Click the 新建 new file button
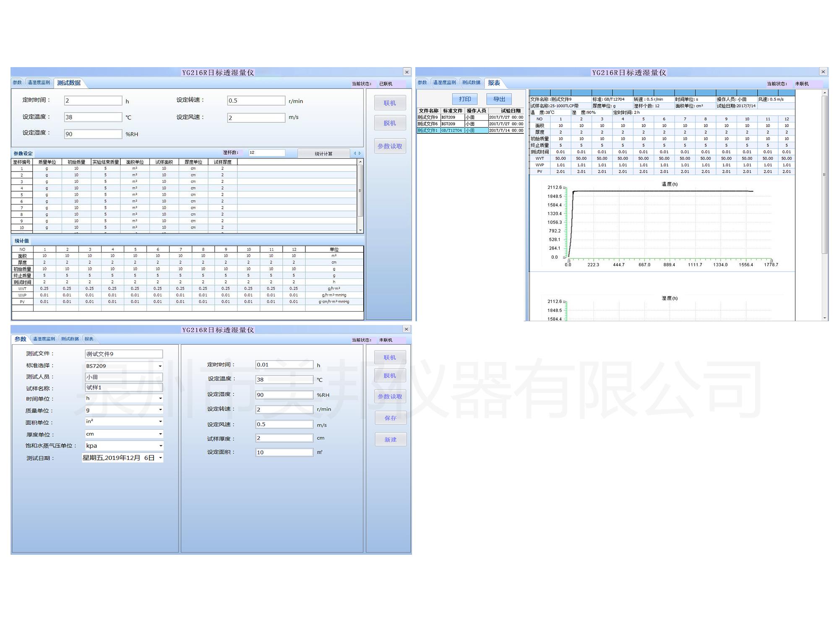The width and height of the screenshot is (839, 629). (x=390, y=439)
